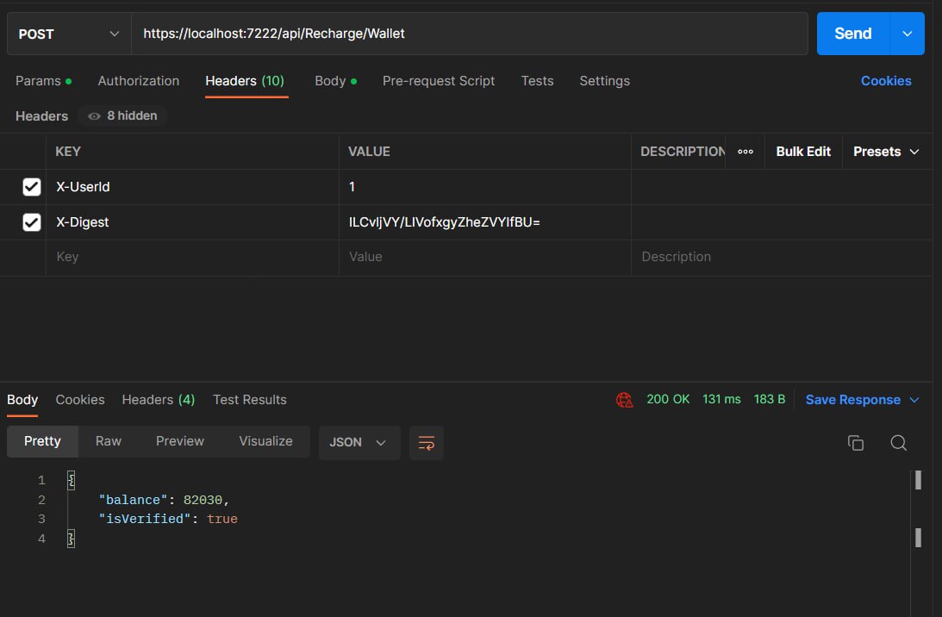Click the Send button
This screenshot has width=942, height=617.
click(852, 34)
